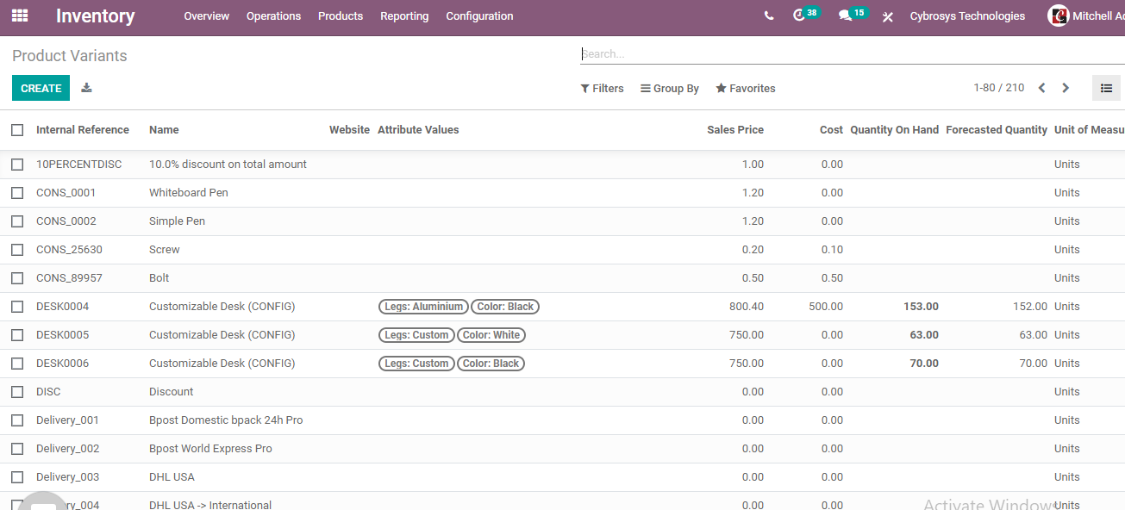Screen dimensions: 1125x510
Task: Sort by Sales Price column header
Action: [735, 130]
